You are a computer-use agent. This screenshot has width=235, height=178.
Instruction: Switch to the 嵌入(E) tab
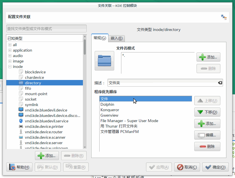tap(116, 38)
